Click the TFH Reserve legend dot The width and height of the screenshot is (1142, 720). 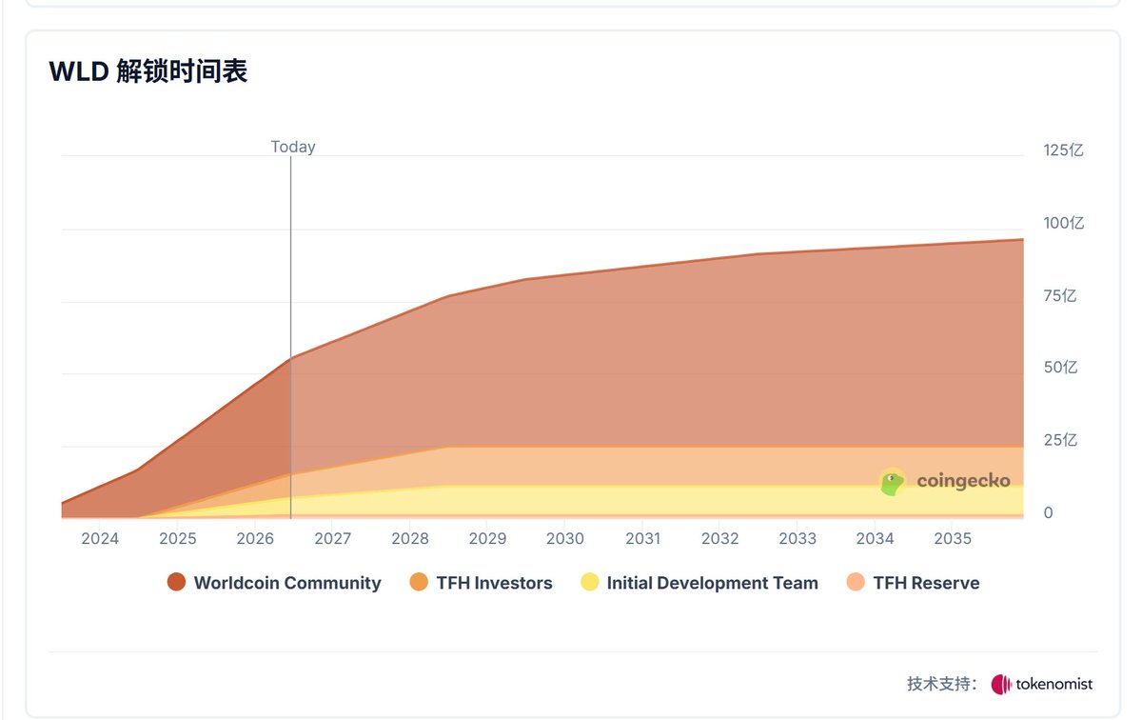856,583
